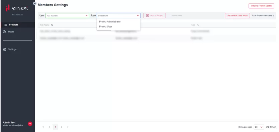The height and width of the screenshot is (132, 279).
Task: Open the Admin Test profile
Action: (x=14, y=124)
